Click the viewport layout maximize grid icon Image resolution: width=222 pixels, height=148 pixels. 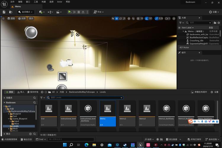[x=174, y=19]
